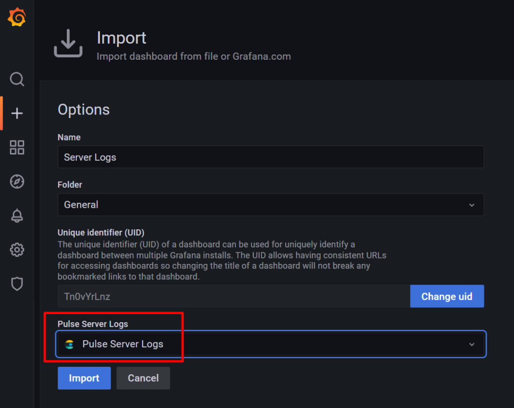Click the Import download icon in header
The height and width of the screenshot is (408, 514).
tap(68, 43)
